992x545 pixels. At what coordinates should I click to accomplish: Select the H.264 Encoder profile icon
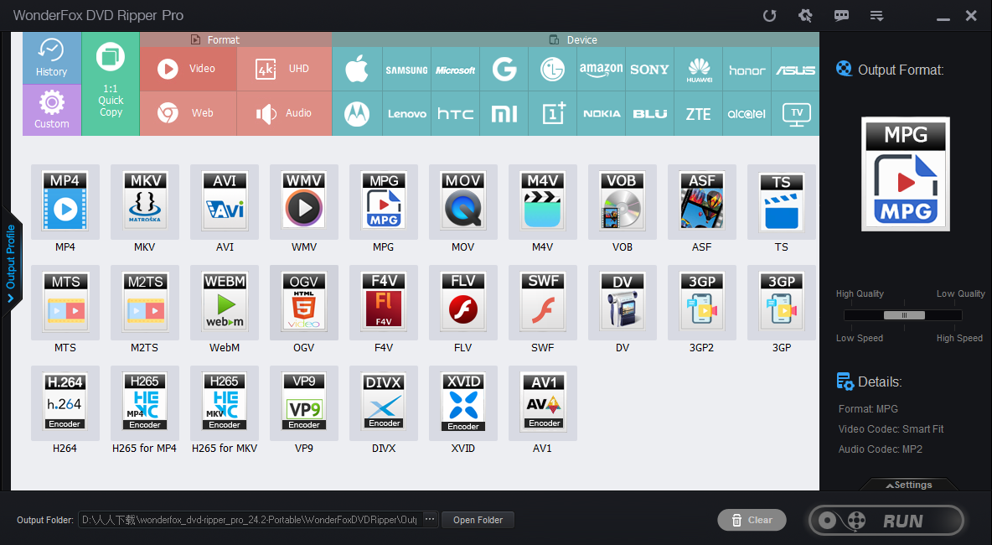point(65,402)
